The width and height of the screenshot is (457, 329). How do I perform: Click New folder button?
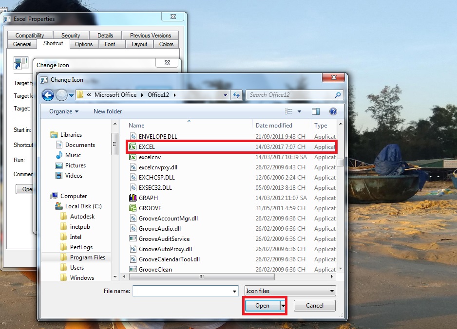coord(108,111)
